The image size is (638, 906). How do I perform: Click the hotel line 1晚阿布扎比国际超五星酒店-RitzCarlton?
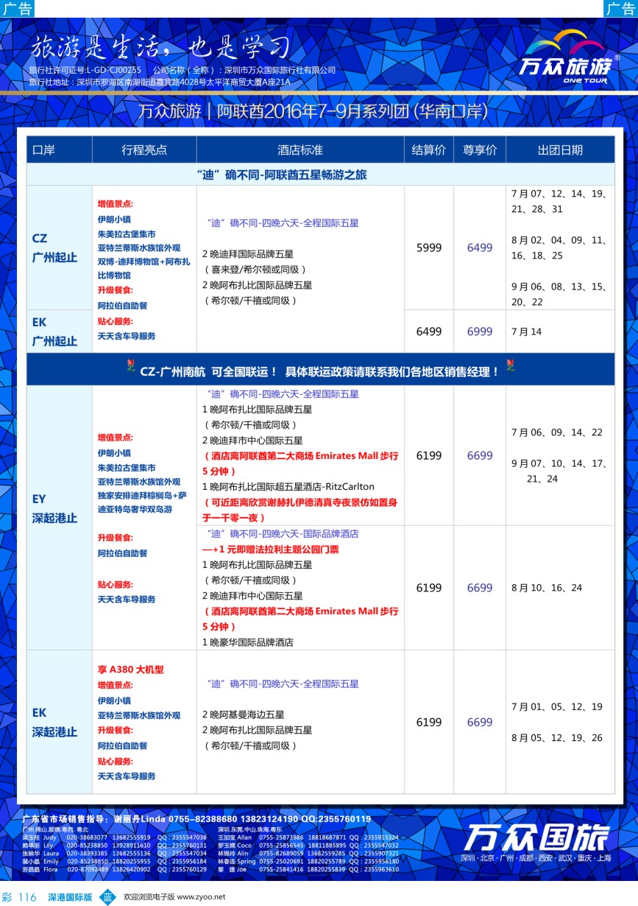[288, 487]
